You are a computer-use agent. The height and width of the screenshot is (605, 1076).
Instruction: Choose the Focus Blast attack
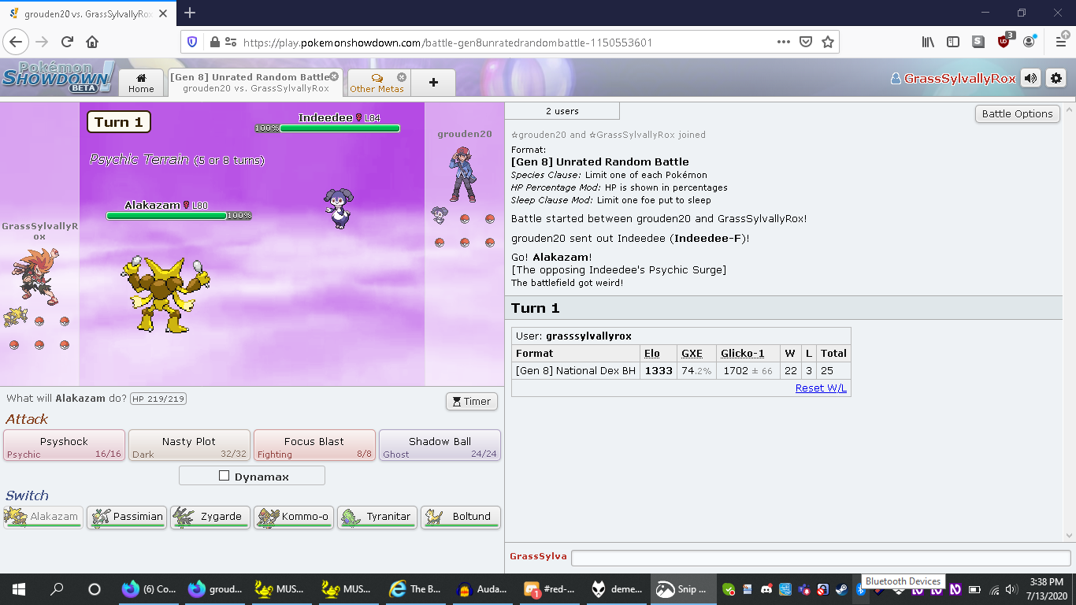pos(314,446)
